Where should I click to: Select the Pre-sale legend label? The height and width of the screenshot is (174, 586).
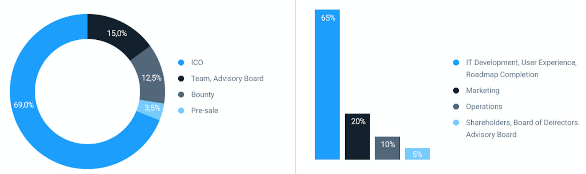pos(204,110)
